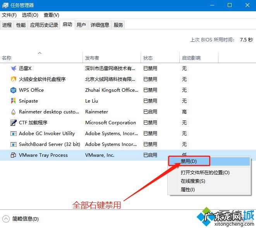Select the 迅雷X row name
The image size is (256, 228).
(25, 69)
